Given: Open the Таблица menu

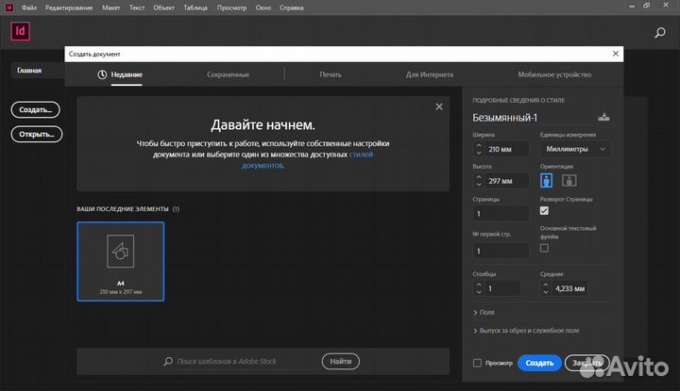Looking at the screenshot, I should click(x=195, y=8).
